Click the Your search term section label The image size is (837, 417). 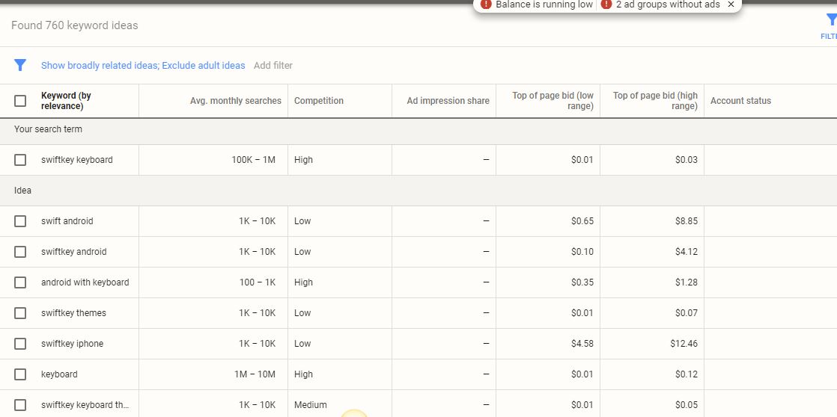(x=48, y=129)
